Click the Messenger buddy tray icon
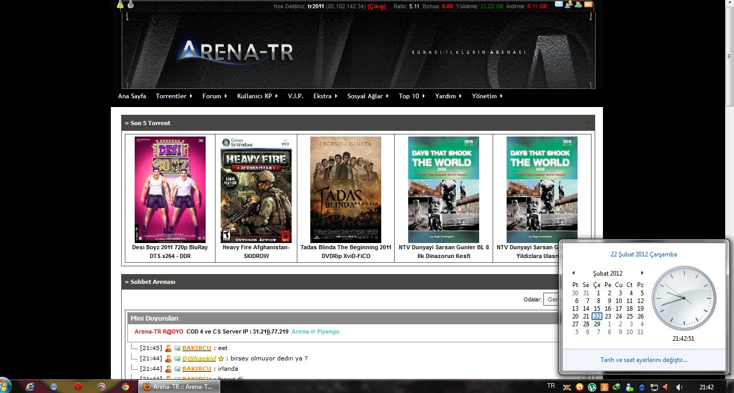 [629, 387]
